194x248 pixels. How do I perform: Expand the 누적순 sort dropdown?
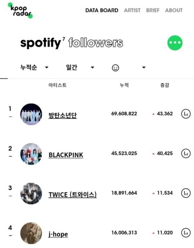pos(47,68)
